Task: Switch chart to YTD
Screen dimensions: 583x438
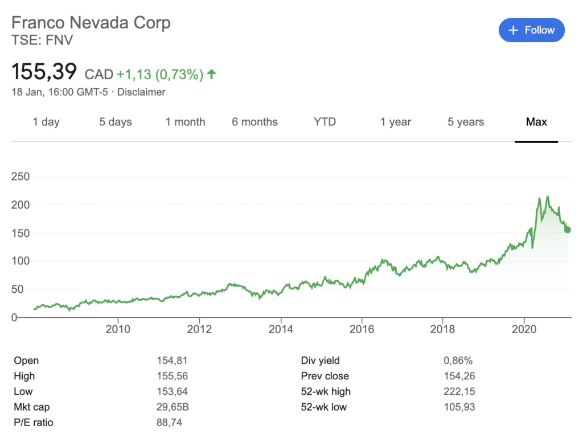Action: [325, 122]
